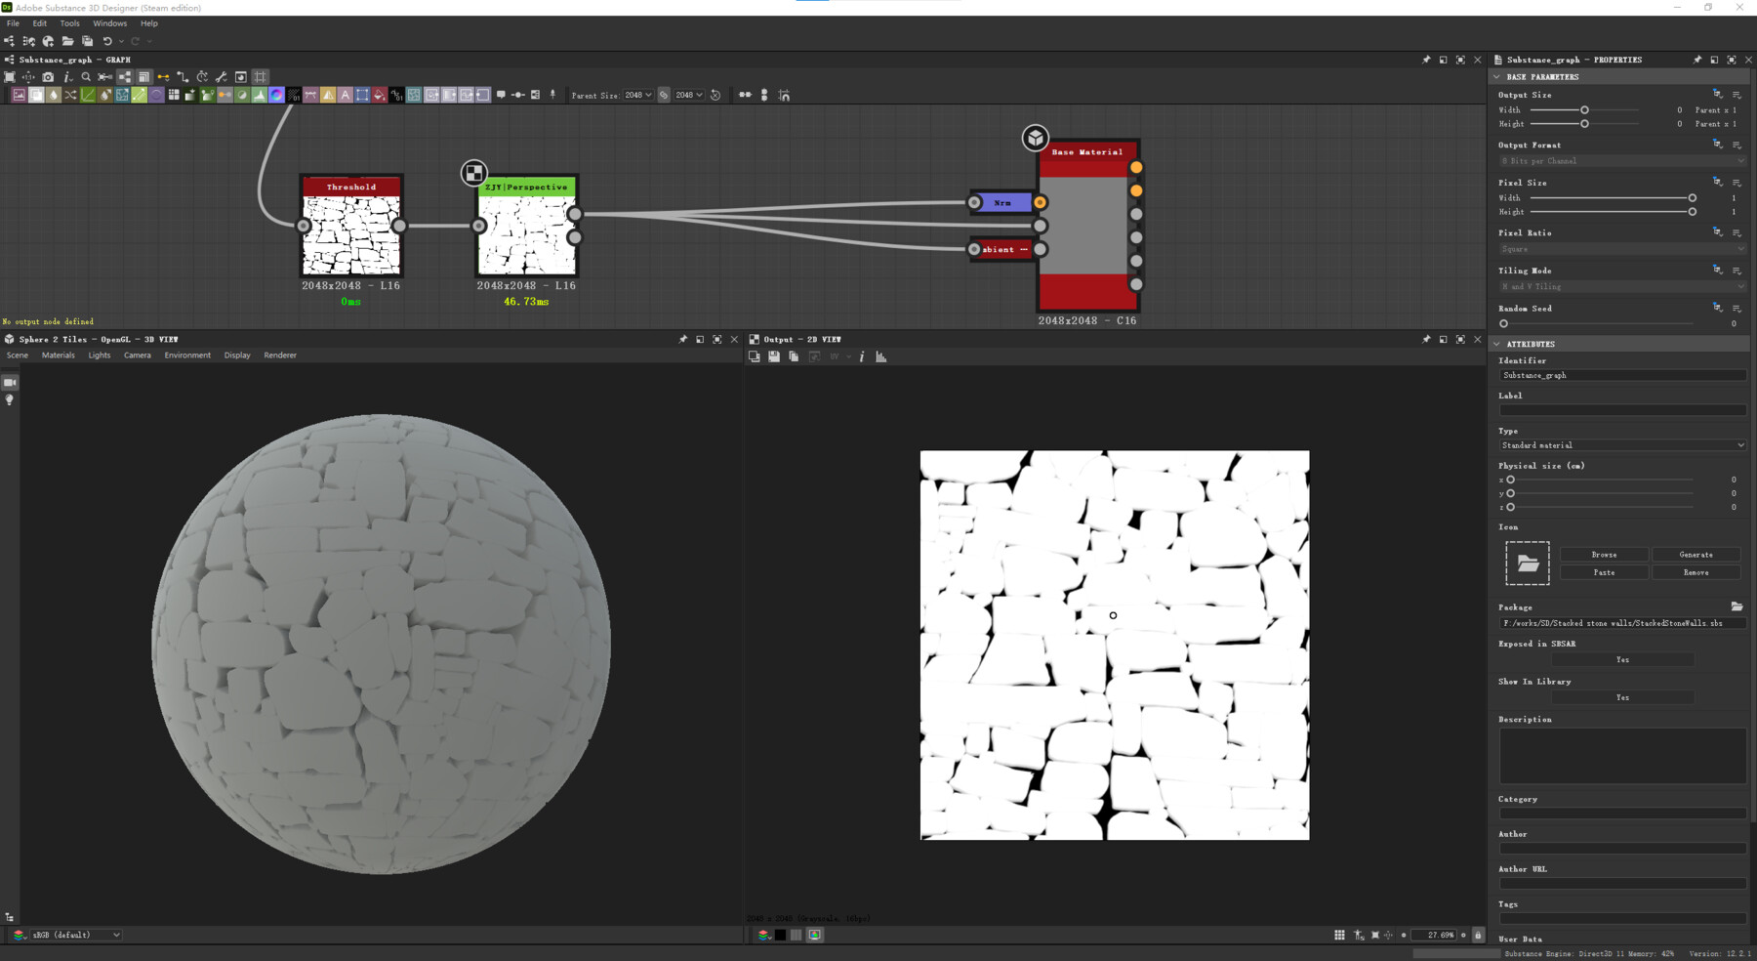1757x961 pixels.
Task: Pin the Properties panel
Action: click(1696, 60)
